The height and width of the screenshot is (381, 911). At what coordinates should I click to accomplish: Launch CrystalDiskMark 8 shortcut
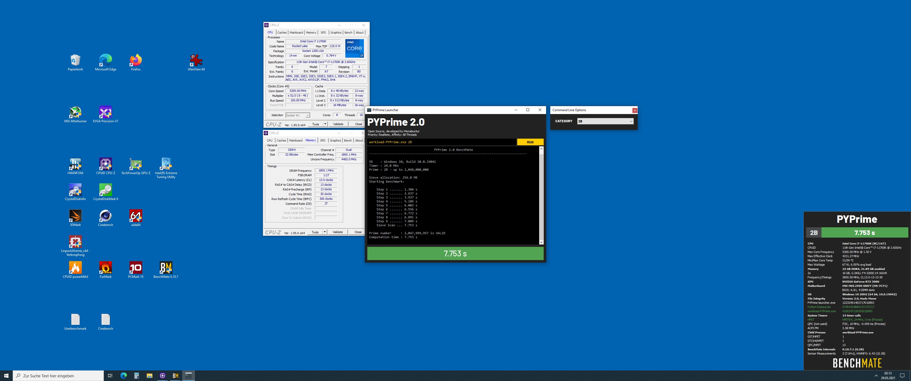pyautogui.click(x=105, y=192)
